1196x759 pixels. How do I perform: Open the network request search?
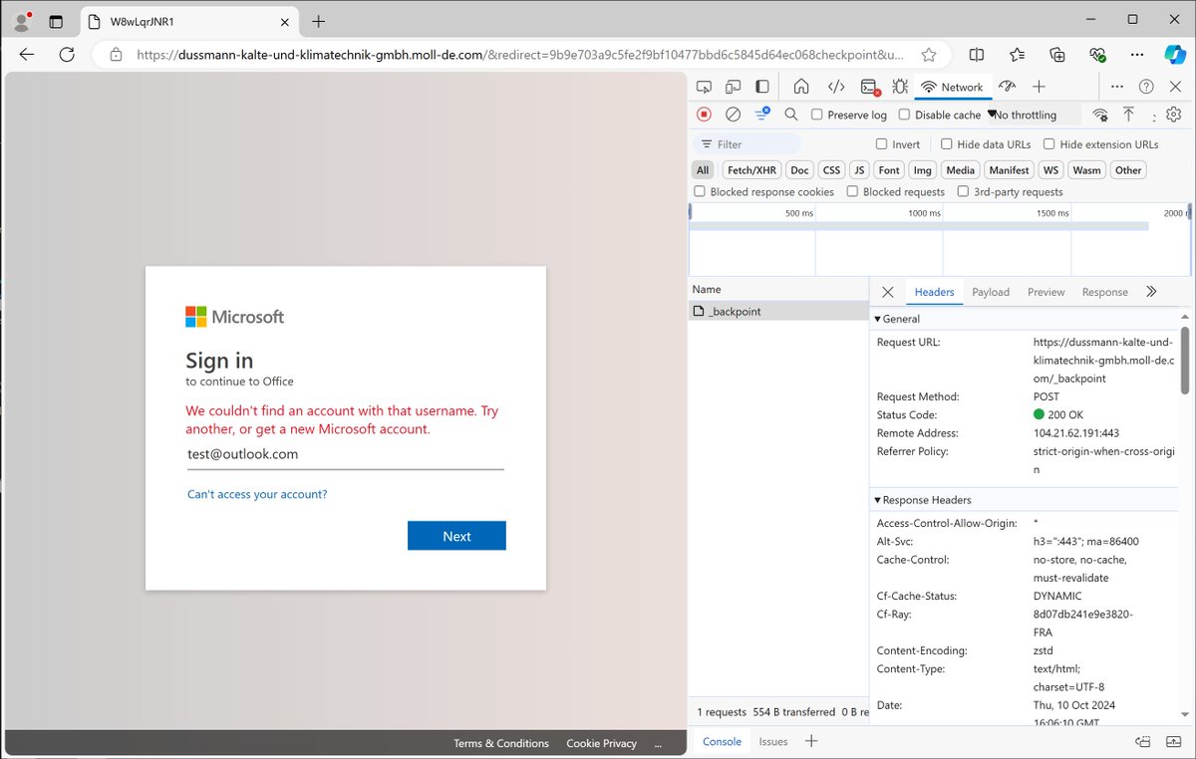pos(790,114)
